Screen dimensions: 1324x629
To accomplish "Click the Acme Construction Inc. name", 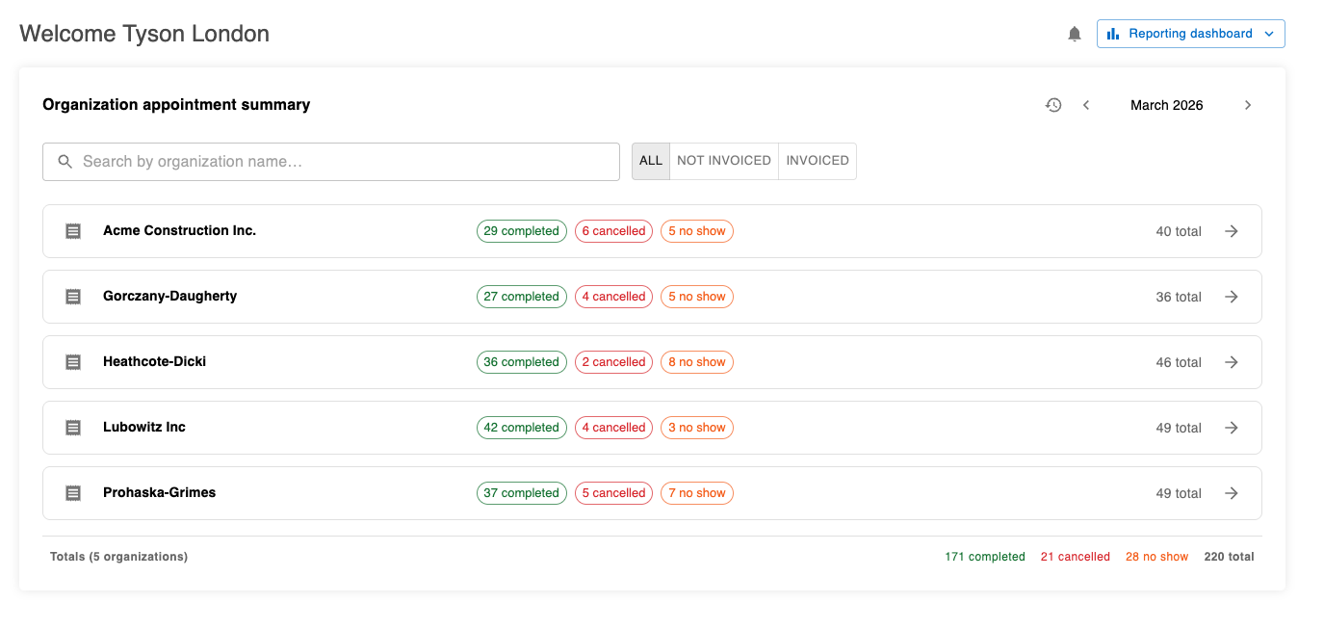I will coord(179,231).
